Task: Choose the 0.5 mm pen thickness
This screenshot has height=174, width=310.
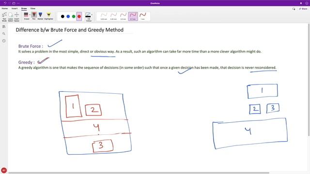Action: click(x=123, y=16)
